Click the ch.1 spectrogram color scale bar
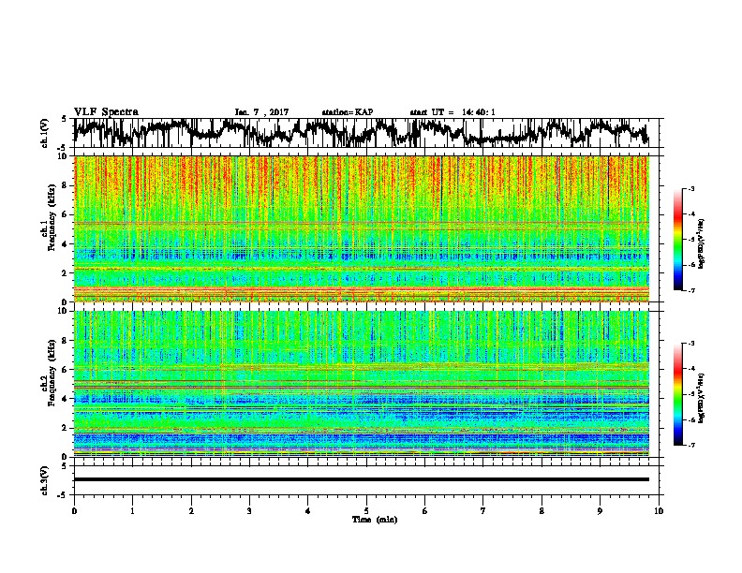This screenshot has height=573, width=742. tap(677, 240)
